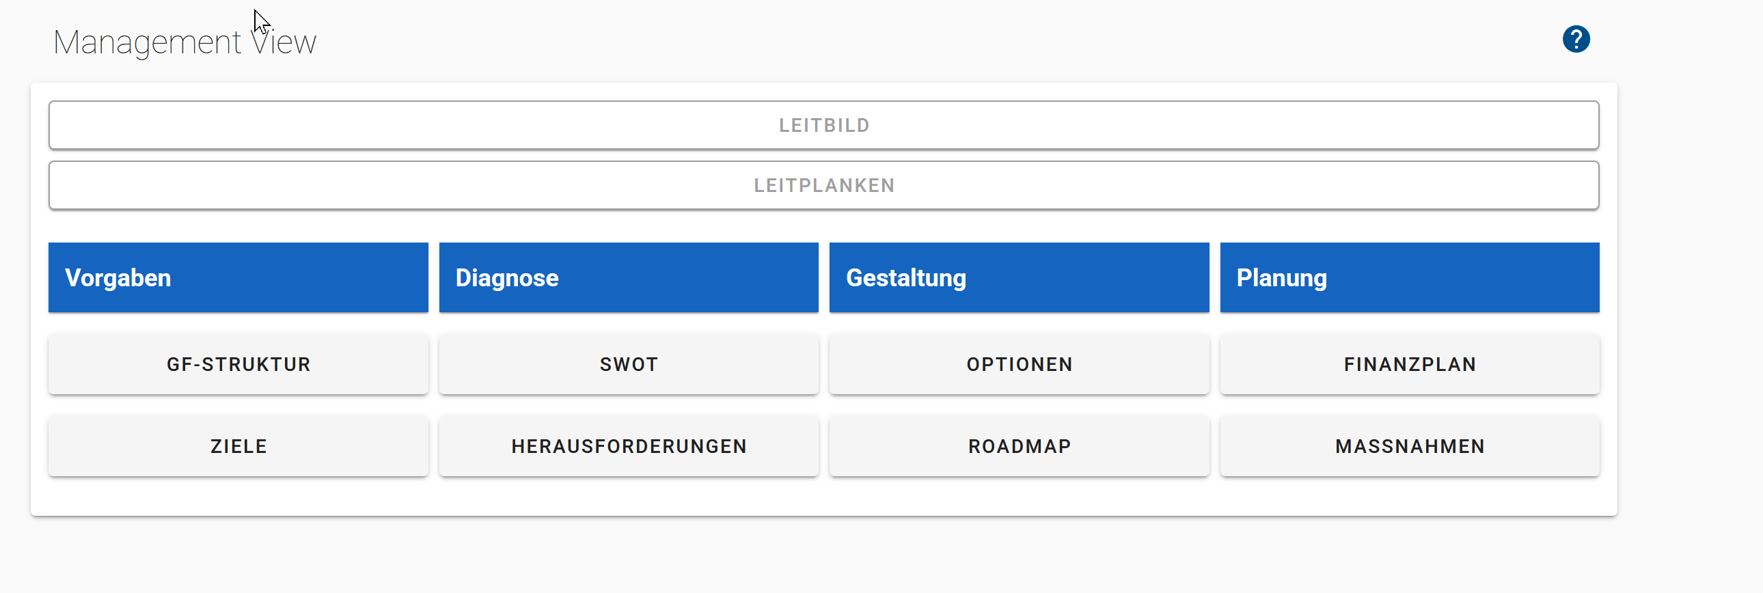
Task: Click the Vorgaben heading text
Action: pos(118,278)
